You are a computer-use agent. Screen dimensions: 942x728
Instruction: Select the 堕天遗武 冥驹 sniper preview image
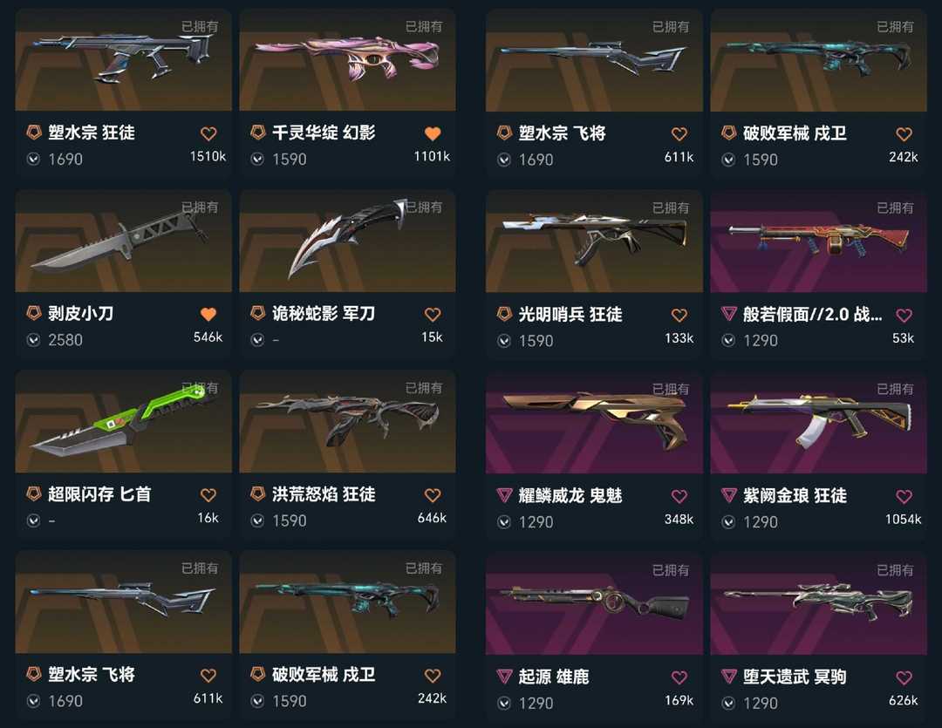point(818,603)
